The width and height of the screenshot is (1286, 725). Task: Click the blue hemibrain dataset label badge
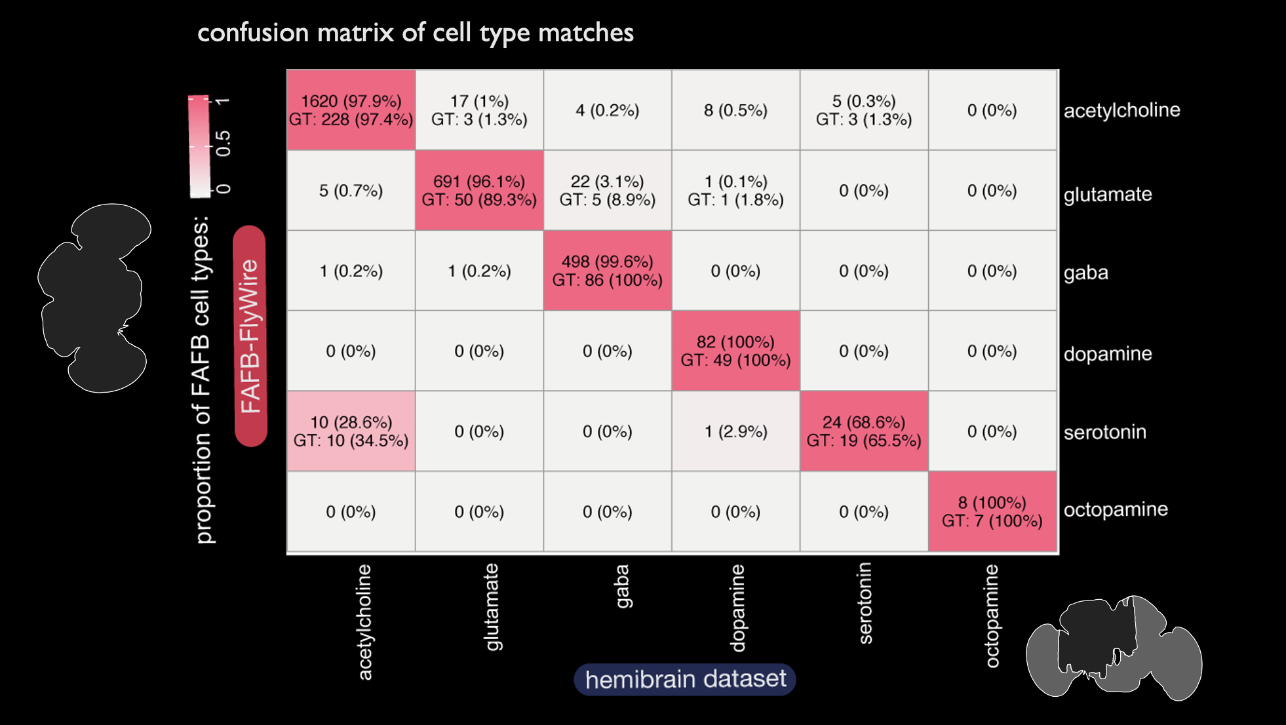tap(685, 679)
